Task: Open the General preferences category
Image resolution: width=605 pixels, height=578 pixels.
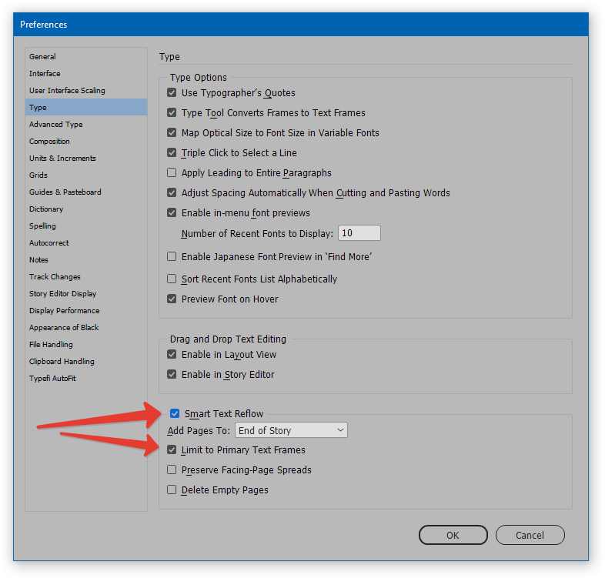Action: pos(85,57)
